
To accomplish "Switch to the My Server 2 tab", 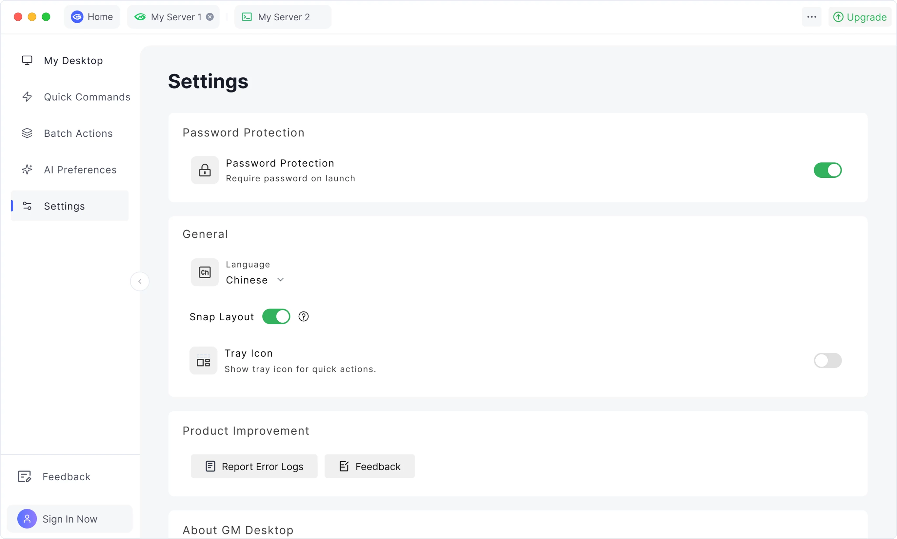I will 283,17.
